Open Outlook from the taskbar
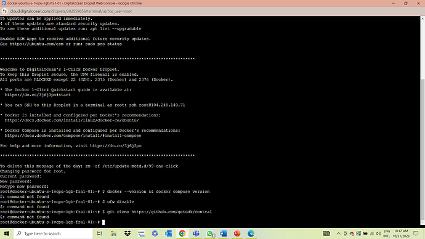 click(168, 233)
